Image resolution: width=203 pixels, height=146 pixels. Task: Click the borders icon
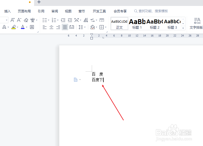tap(101, 27)
